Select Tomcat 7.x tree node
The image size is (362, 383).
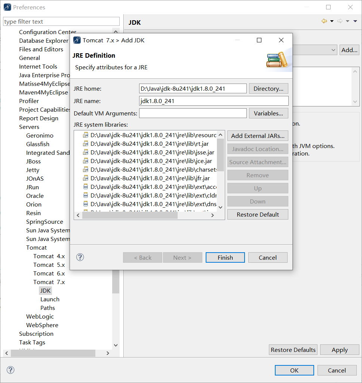coord(49,282)
